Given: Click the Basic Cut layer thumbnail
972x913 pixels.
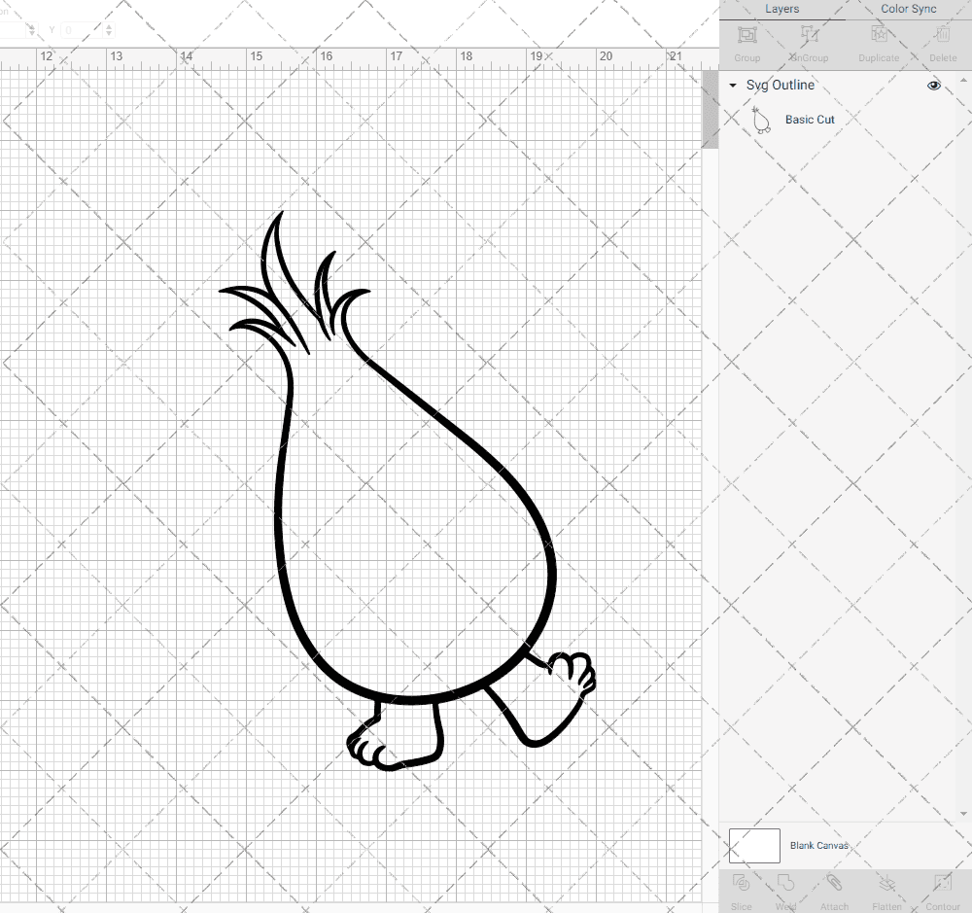Looking at the screenshot, I should pos(761,119).
